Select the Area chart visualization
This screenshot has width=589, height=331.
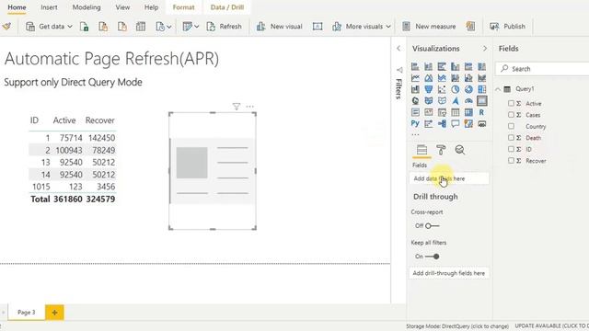coord(429,78)
